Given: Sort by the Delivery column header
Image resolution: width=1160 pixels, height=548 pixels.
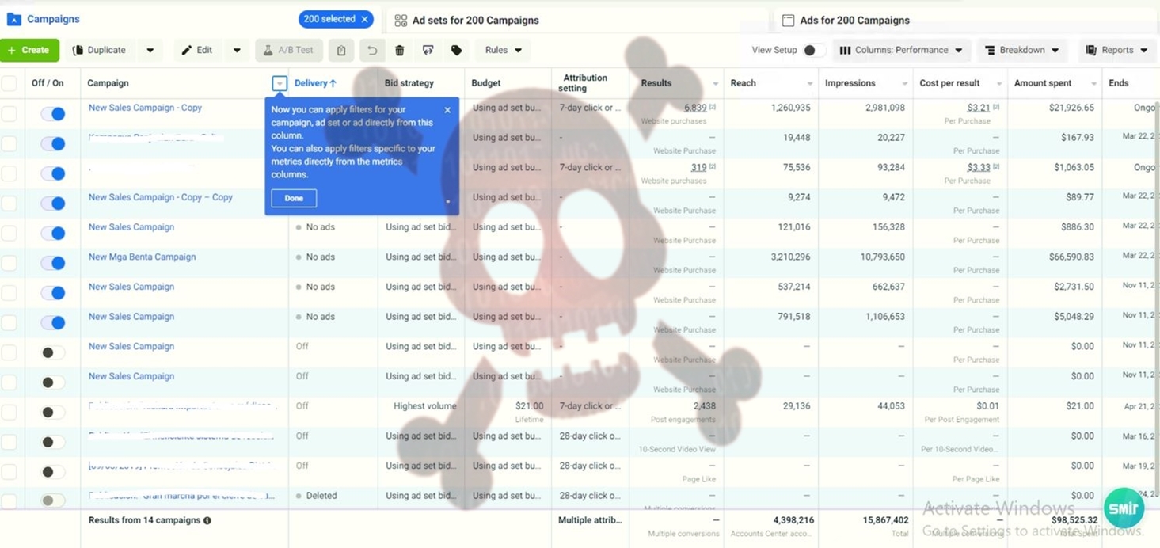Looking at the screenshot, I should pos(315,83).
